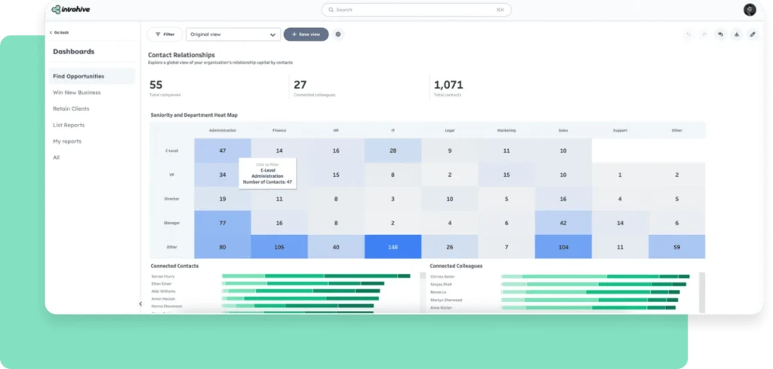Click the Director Sales cell 16
The image size is (773, 369).
(x=563, y=199)
